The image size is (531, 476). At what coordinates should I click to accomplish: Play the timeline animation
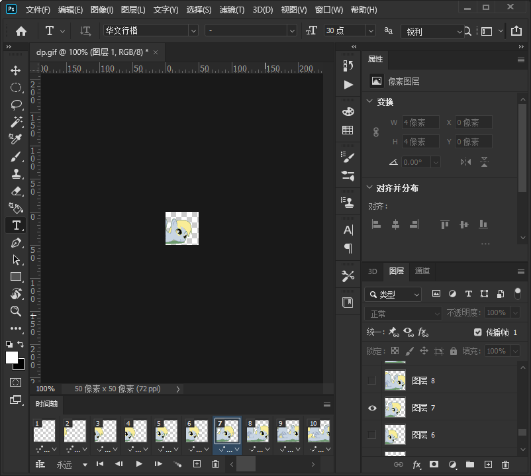139,464
